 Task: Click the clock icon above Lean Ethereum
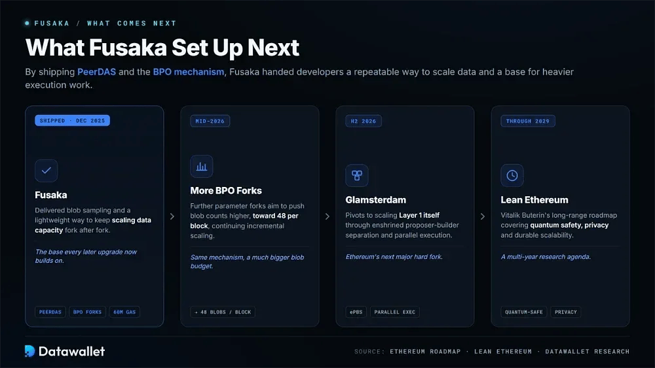pos(512,175)
